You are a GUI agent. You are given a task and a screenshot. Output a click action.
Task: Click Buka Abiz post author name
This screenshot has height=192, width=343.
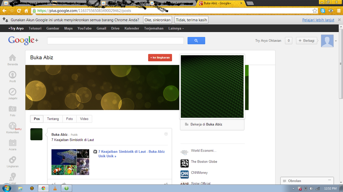point(59,135)
